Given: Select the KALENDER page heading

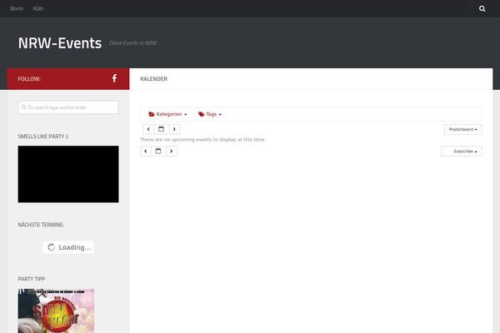Looking at the screenshot, I should 153,79.
